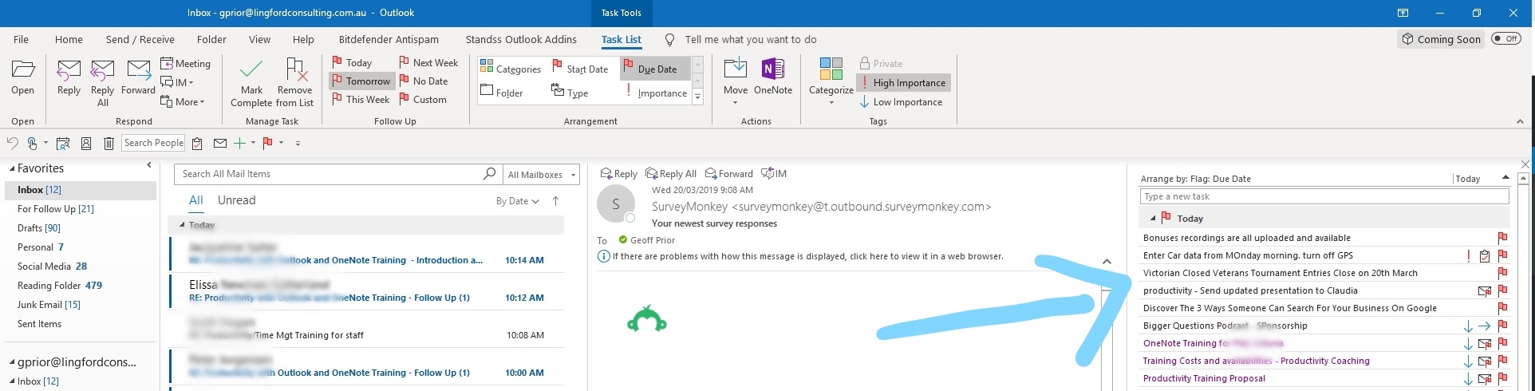The width and height of the screenshot is (1535, 391).
Task: Select For Follow Up folder
Action: point(56,209)
